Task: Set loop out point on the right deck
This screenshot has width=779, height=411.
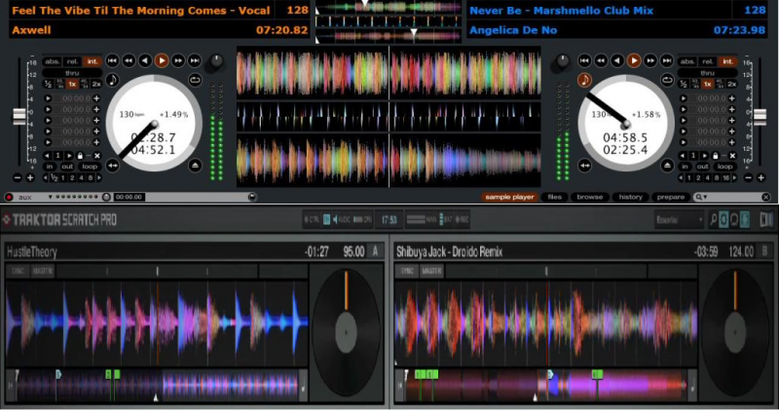Action: pyautogui.click(x=702, y=167)
